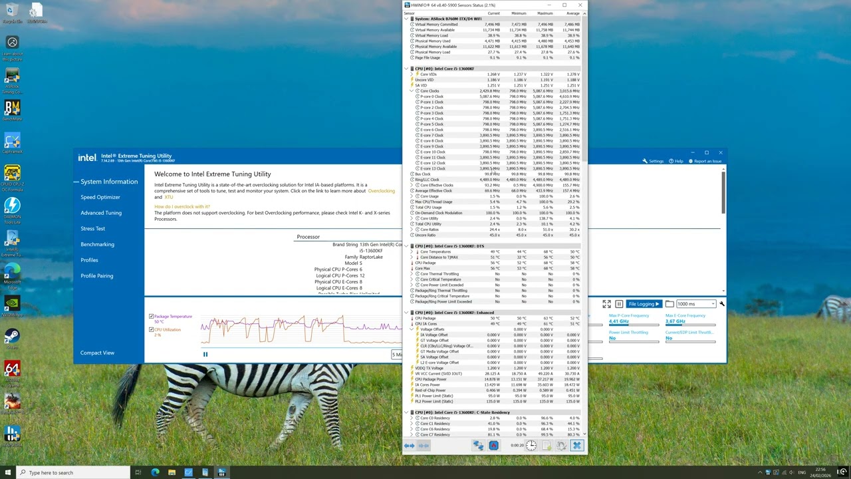Open the 1000 ms interval dropdown
851x479 pixels.
point(695,304)
